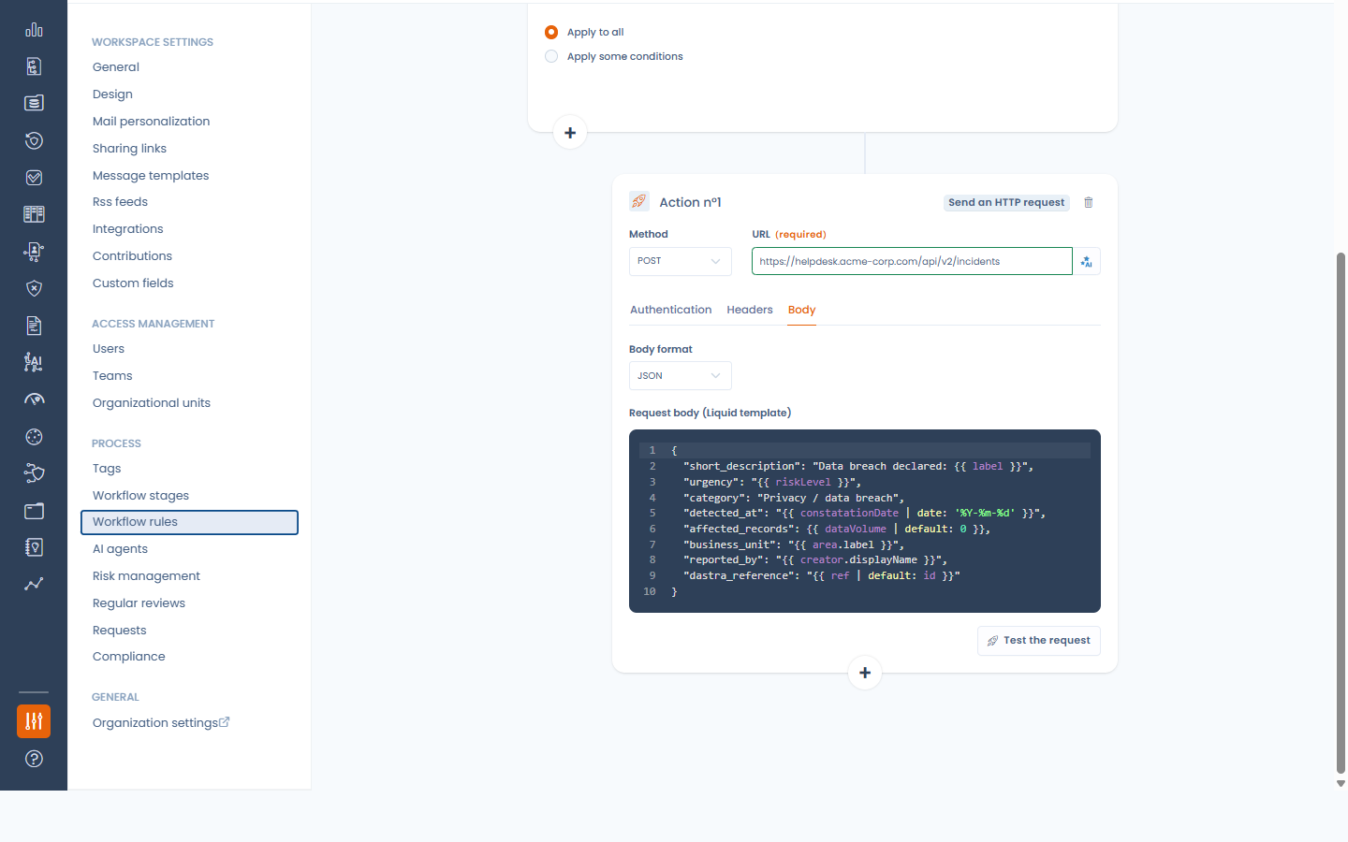Open the Users access management page
The height and width of the screenshot is (842, 1348).
[109, 349]
